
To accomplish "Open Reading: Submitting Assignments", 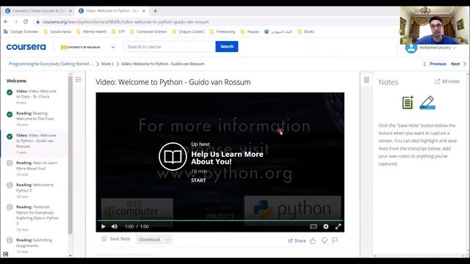I will [34, 246].
